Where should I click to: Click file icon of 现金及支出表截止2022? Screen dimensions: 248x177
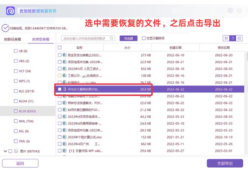64,55
